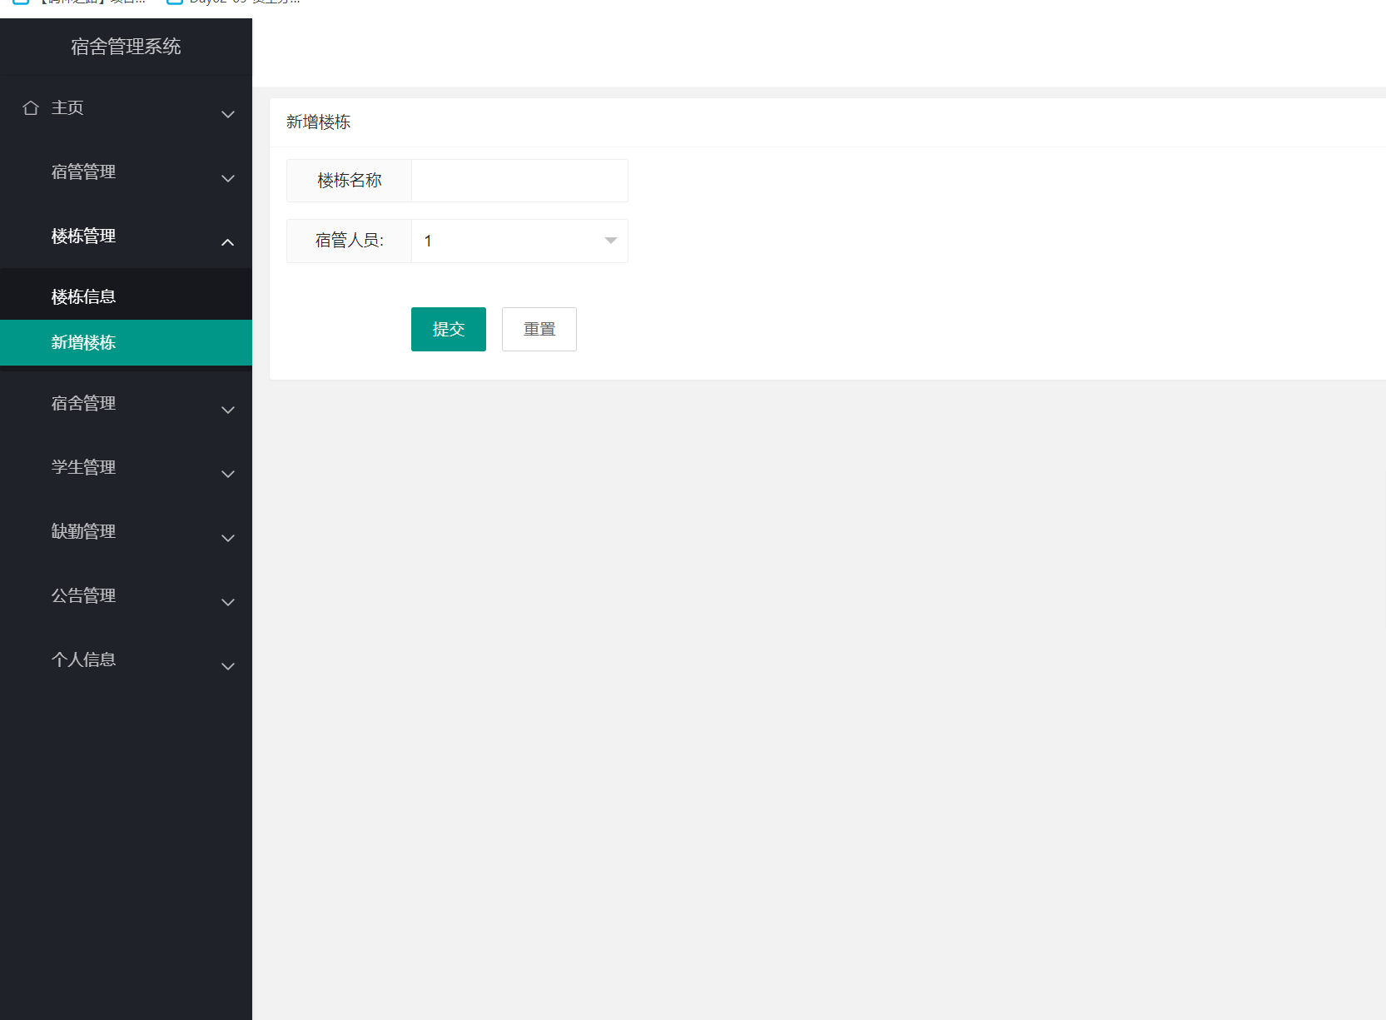Expand the 学生管理 chevron

click(x=228, y=474)
